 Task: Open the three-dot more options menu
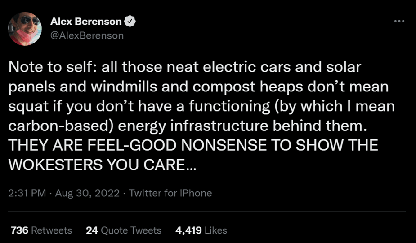tap(399, 21)
